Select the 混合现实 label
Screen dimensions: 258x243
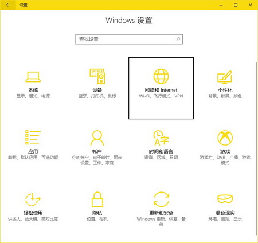225,213
